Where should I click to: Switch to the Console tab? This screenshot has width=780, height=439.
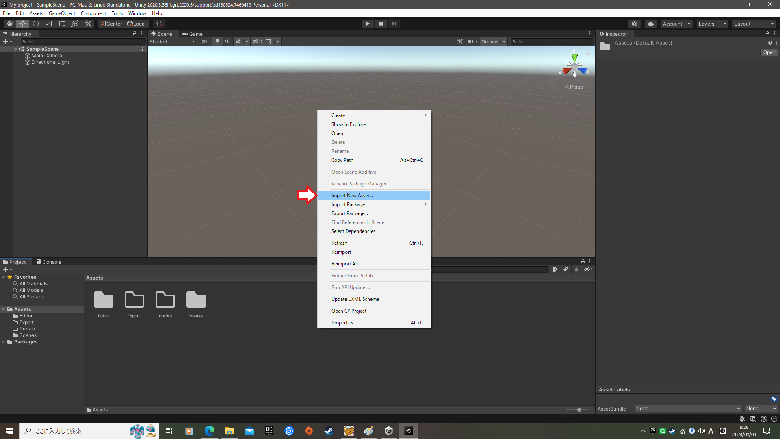point(49,262)
